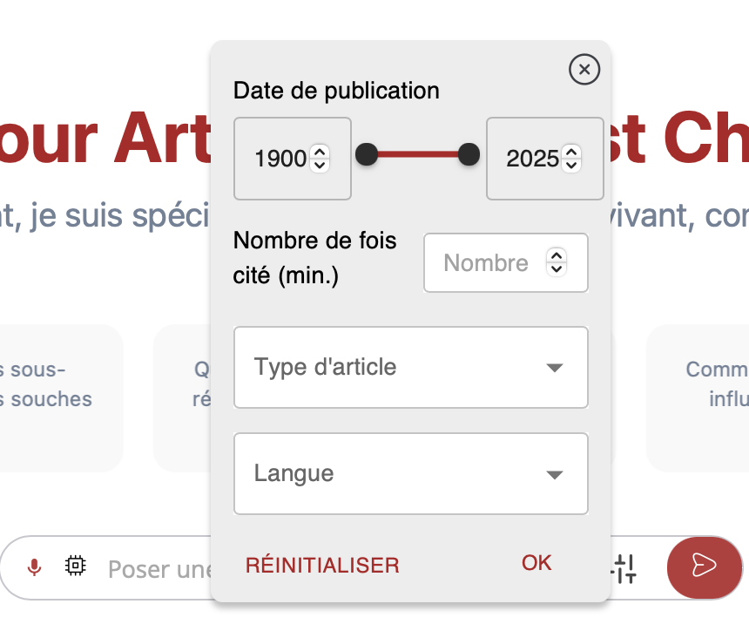Click the right handle of the date slider

pos(469,154)
